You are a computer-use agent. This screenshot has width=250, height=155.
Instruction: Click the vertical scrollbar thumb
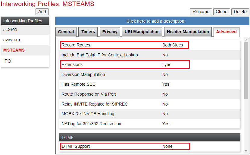pos(246,70)
